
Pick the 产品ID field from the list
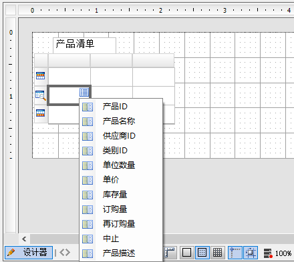coord(121,107)
